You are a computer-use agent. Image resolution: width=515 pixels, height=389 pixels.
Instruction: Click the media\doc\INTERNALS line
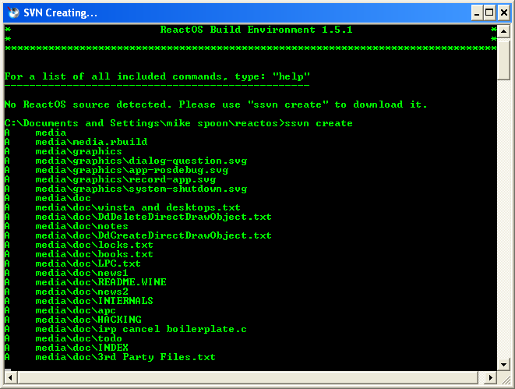click(x=79, y=301)
